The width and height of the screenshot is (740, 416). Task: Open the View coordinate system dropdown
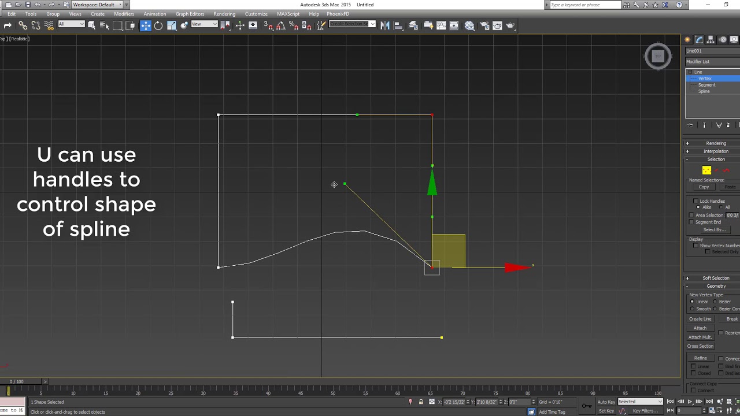204,24
